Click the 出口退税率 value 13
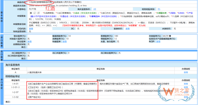This screenshot has width=198, height=105. [x=29, y=53]
